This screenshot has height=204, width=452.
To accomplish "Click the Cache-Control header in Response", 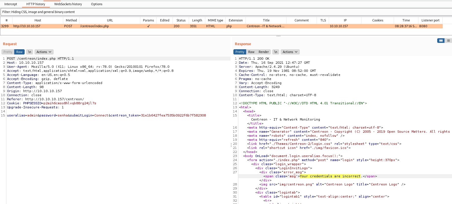I will pyautogui.click(x=290, y=75).
